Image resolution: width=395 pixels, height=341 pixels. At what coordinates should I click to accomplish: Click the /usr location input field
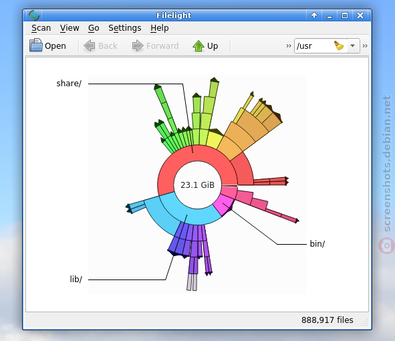314,45
